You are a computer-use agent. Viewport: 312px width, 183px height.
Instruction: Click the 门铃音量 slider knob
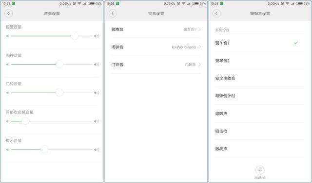point(59,93)
